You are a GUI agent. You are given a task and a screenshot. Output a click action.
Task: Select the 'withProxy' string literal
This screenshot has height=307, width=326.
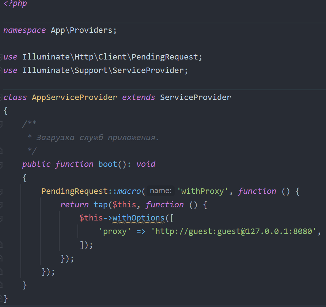click(203, 191)
